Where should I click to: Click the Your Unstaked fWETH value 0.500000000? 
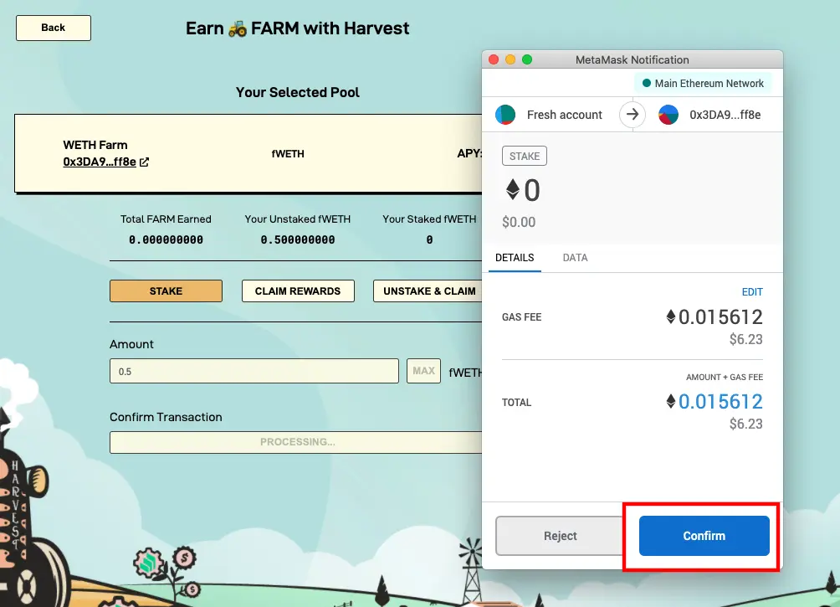pos(298,240)
